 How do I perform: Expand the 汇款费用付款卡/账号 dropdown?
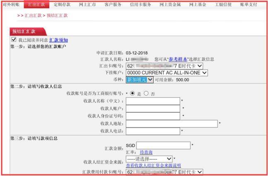(164, 172)
